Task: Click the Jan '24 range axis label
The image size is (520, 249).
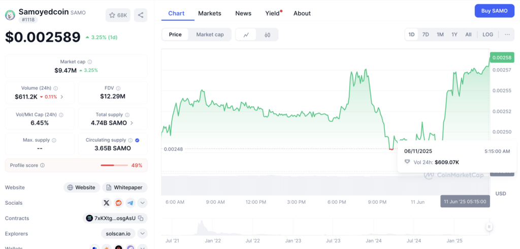Action: (x=374, y=240)
